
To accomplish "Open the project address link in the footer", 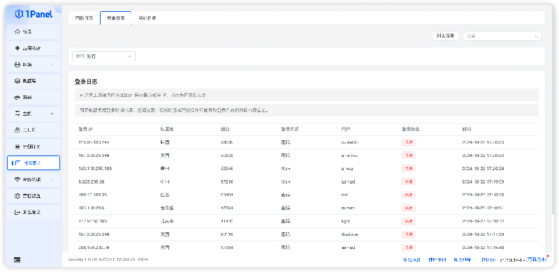I will (462, 260).
